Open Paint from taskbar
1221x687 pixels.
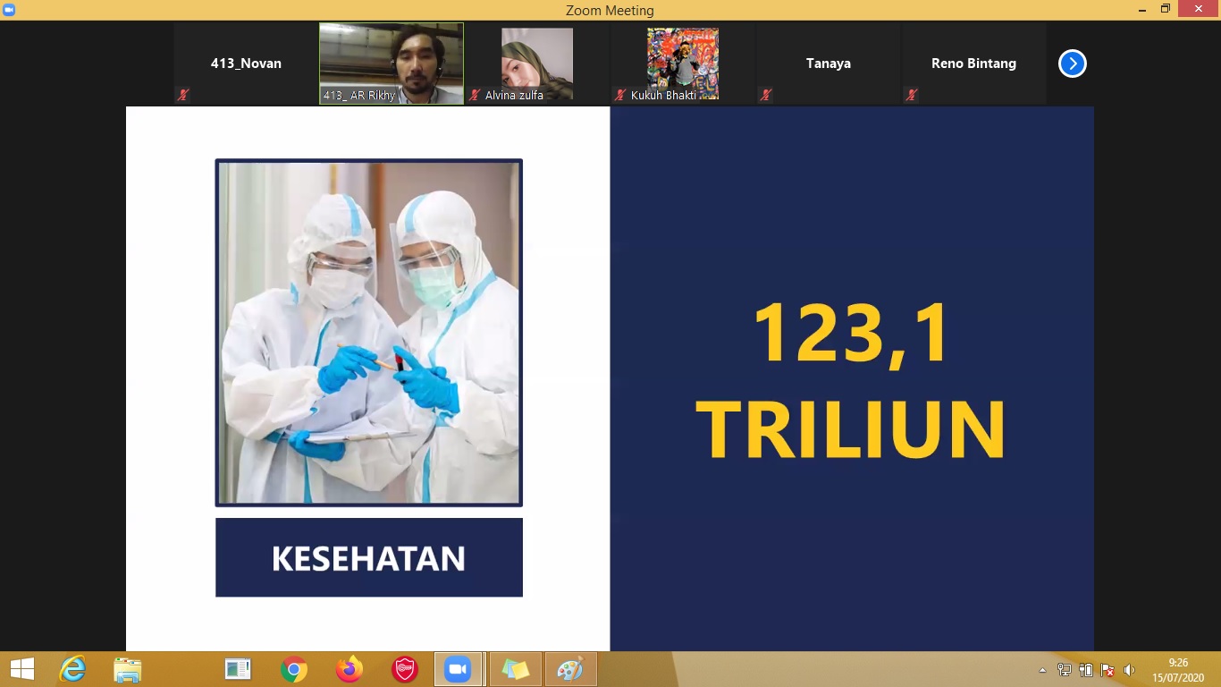[570, 669]
